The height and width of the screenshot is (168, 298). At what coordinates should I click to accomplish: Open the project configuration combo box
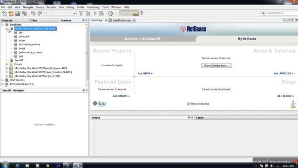click(x=61, y=14)
